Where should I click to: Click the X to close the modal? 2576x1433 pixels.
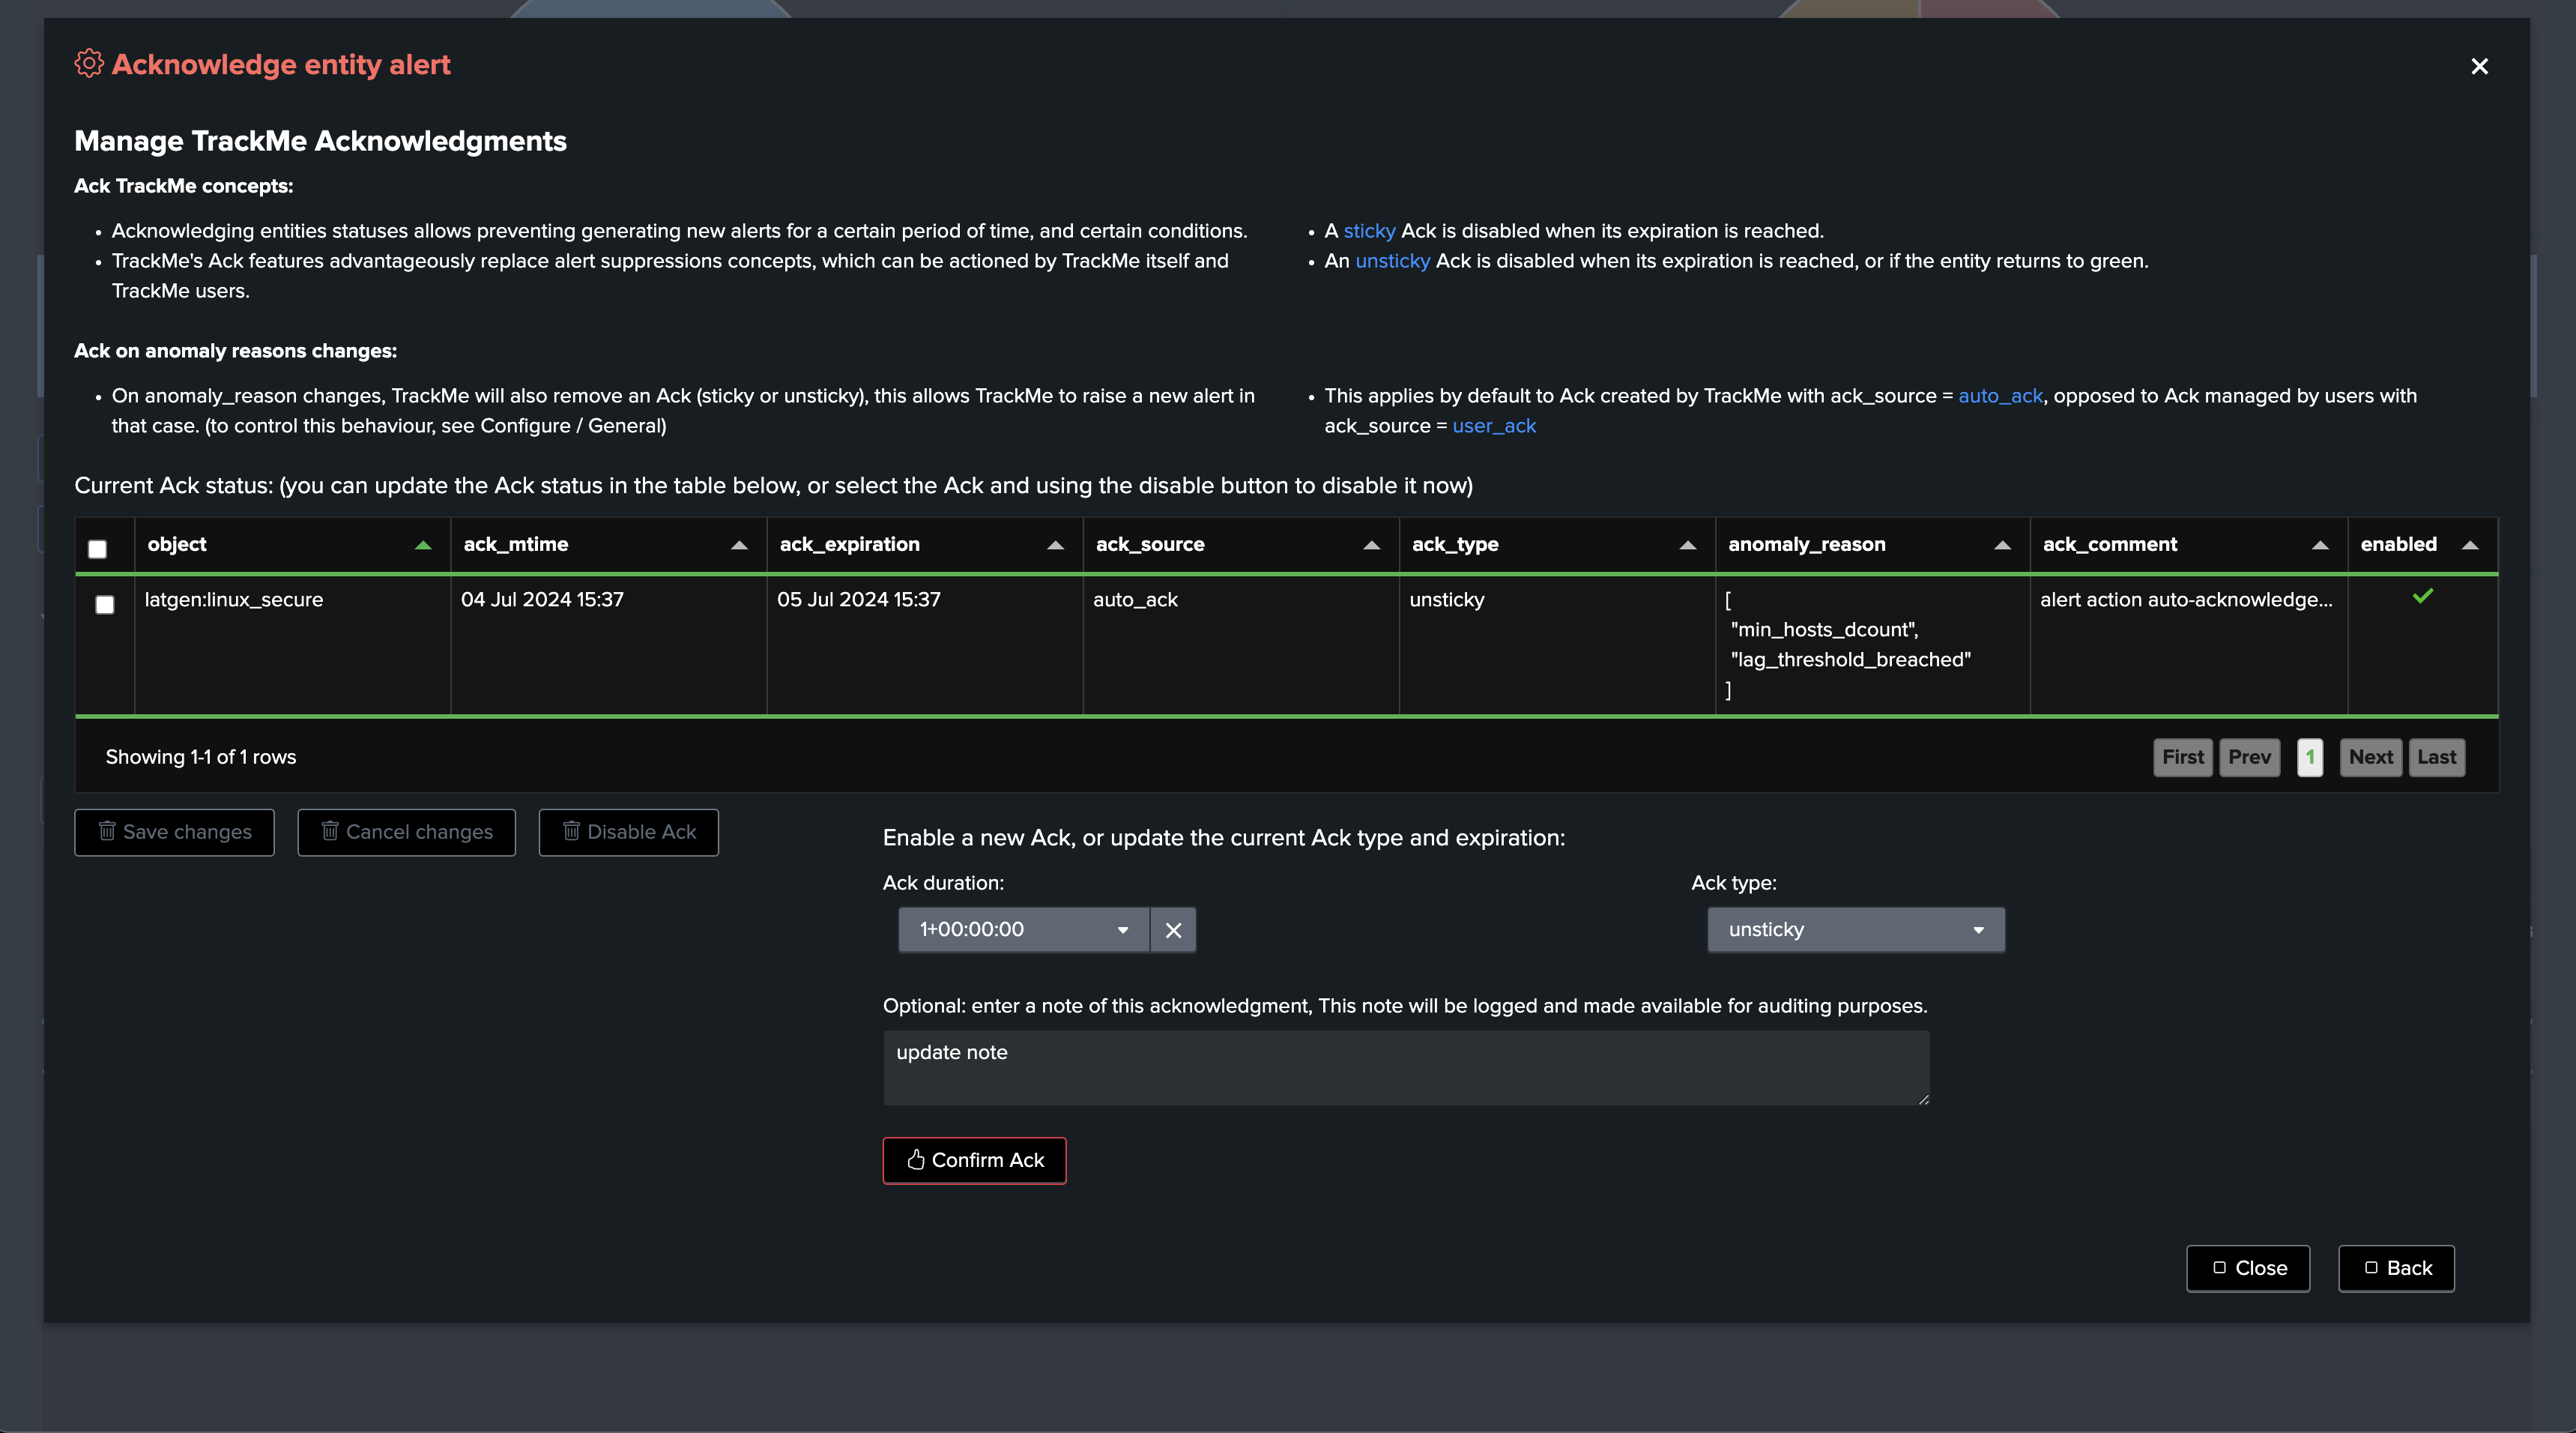2479,66
